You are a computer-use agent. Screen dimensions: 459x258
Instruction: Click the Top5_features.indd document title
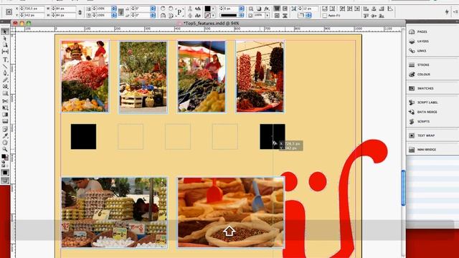click(211, 23)
